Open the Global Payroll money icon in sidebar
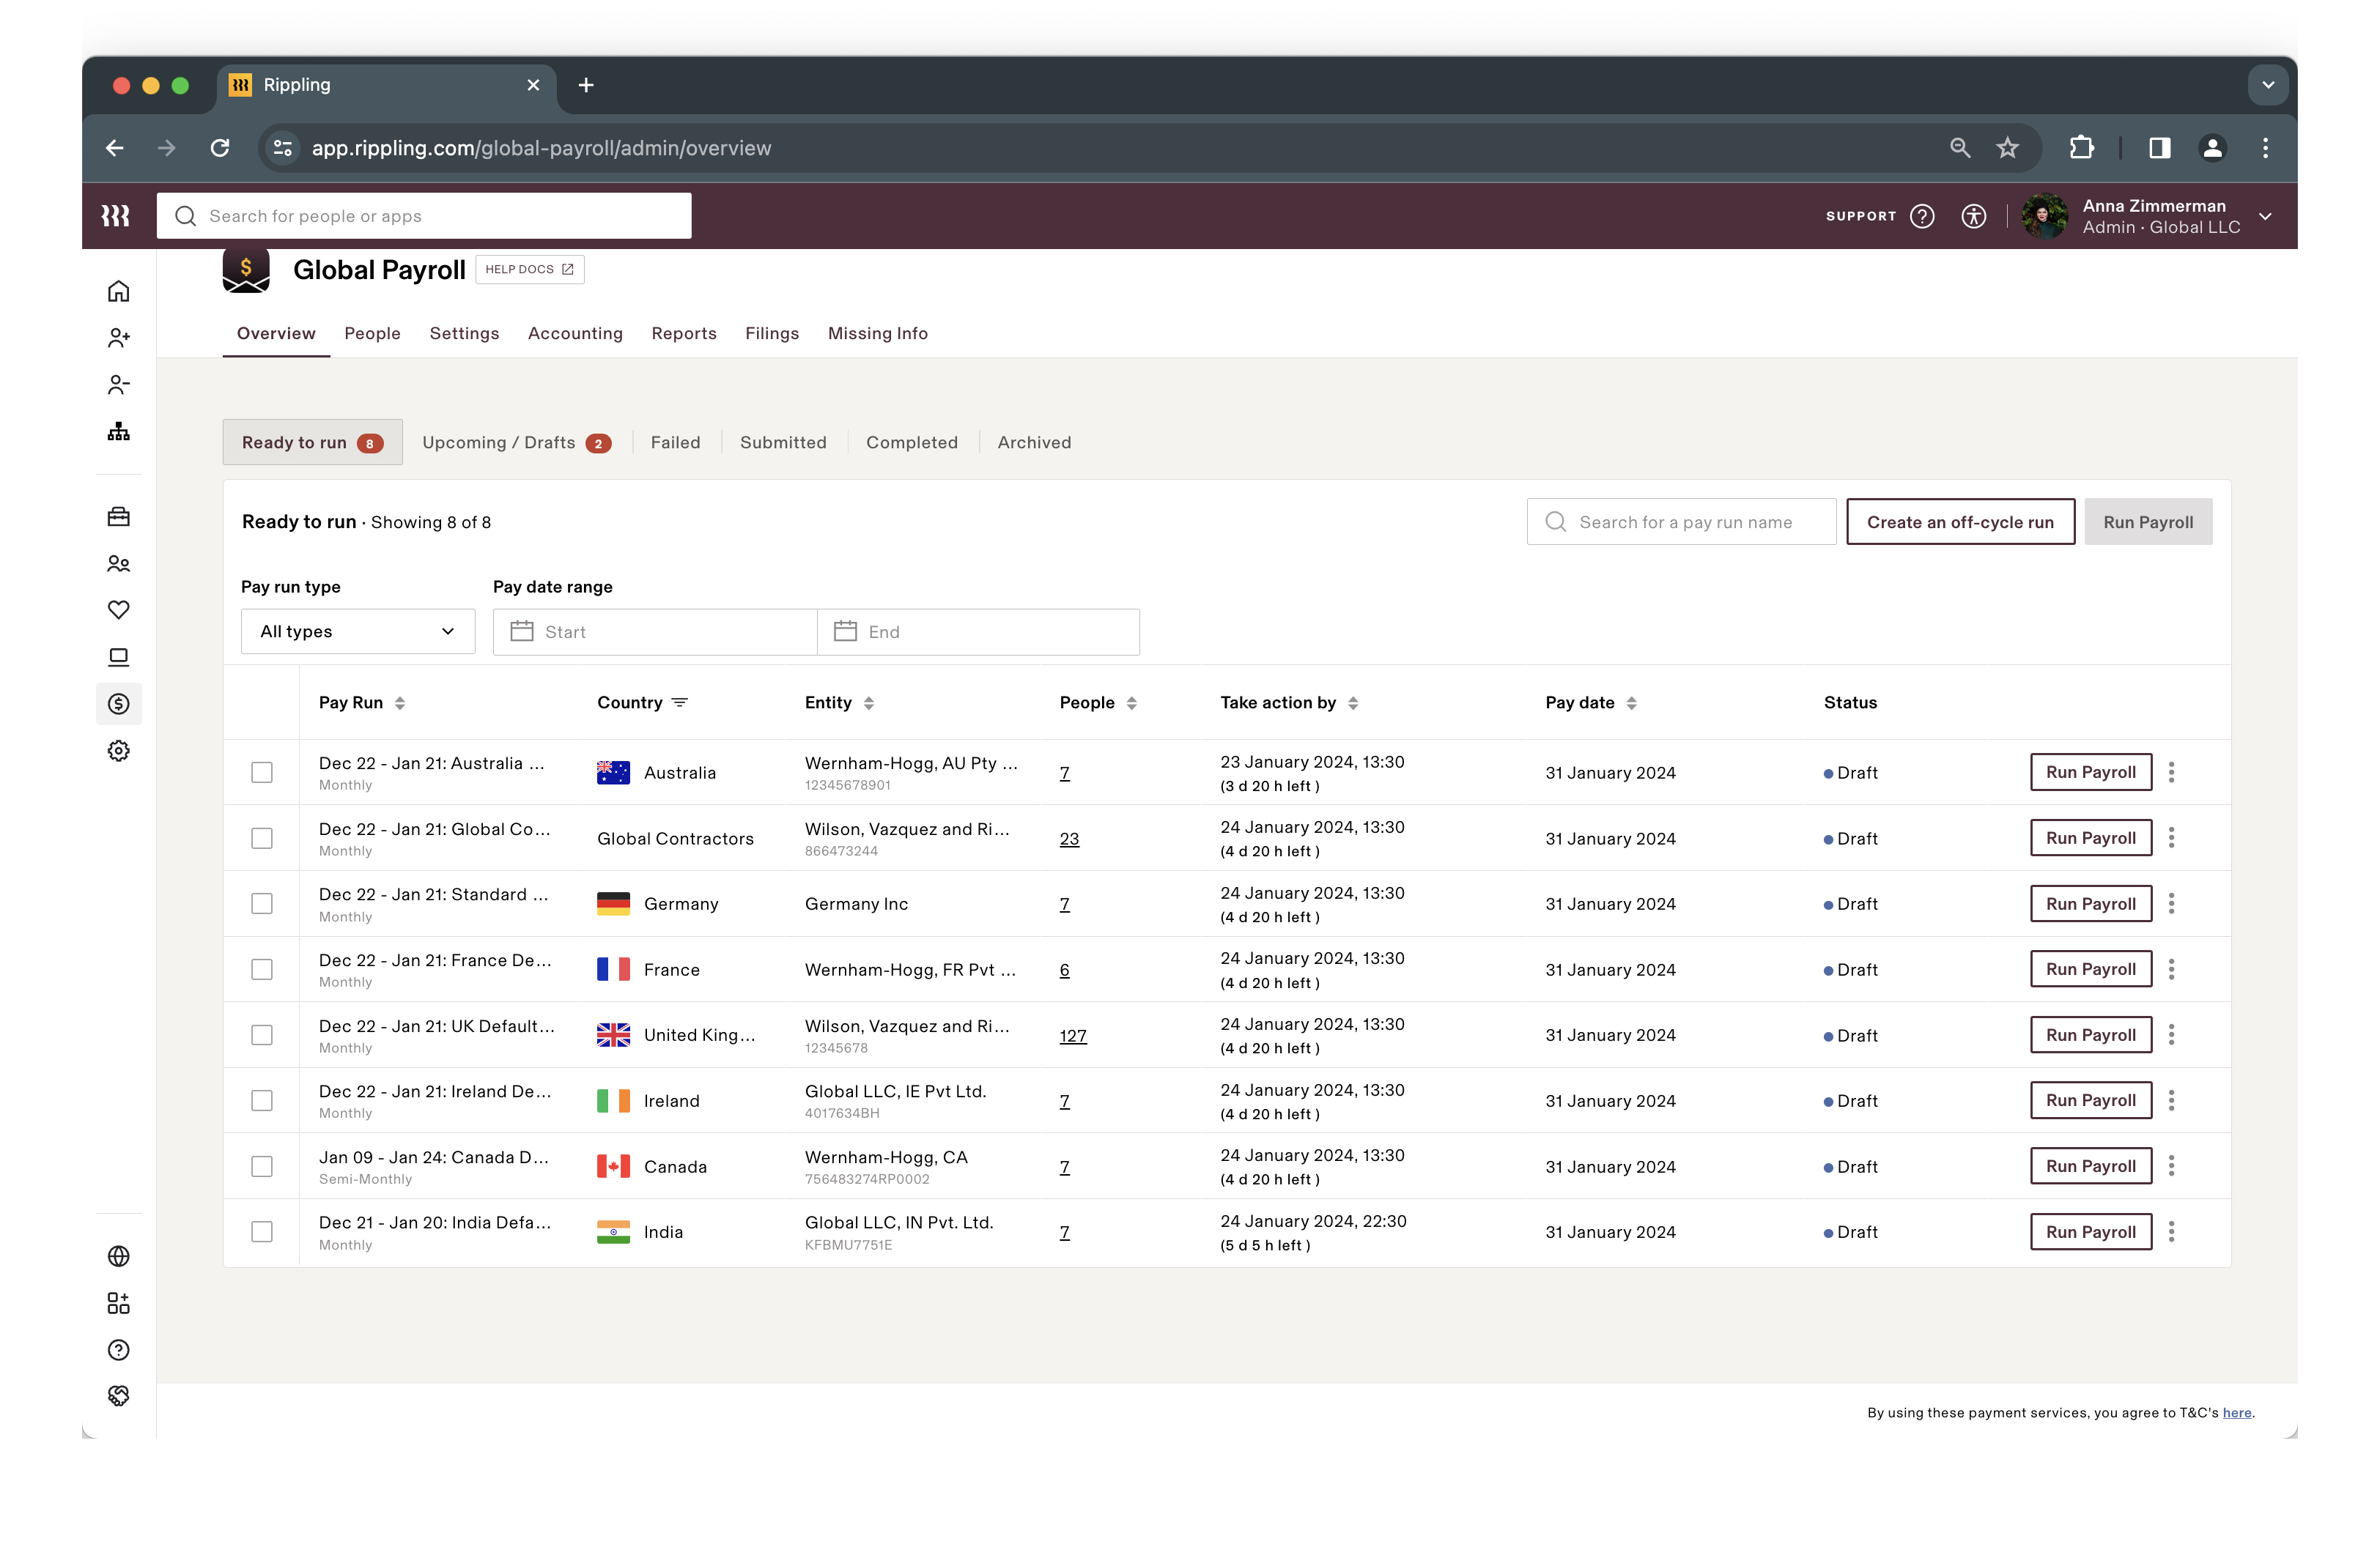Screen dimensions: 2380x1547 119,703
